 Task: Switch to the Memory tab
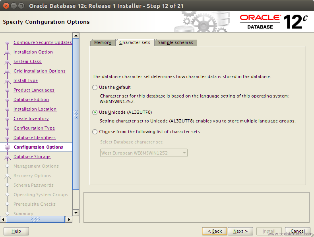click(103, 42)
